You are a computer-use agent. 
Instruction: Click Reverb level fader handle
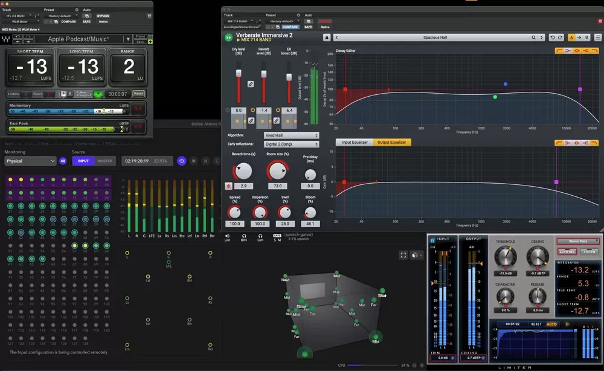tap(264, 74)
